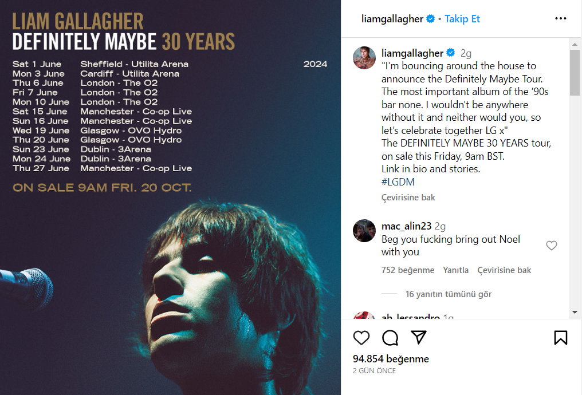The width and height of the screenshot is (582, 395).
Task: Reply to mac_alin23 using Yanıtla
Action: 456,270
